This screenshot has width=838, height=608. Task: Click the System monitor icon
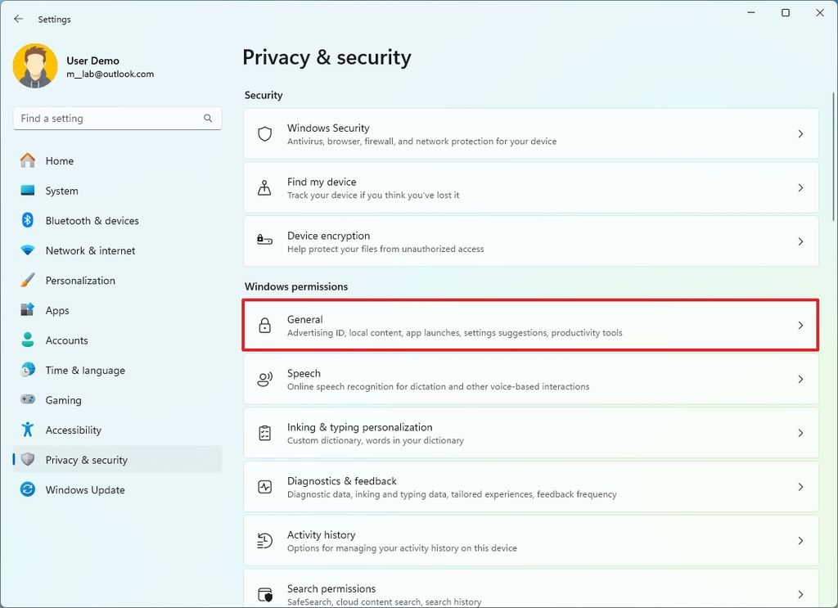(28, 190)
